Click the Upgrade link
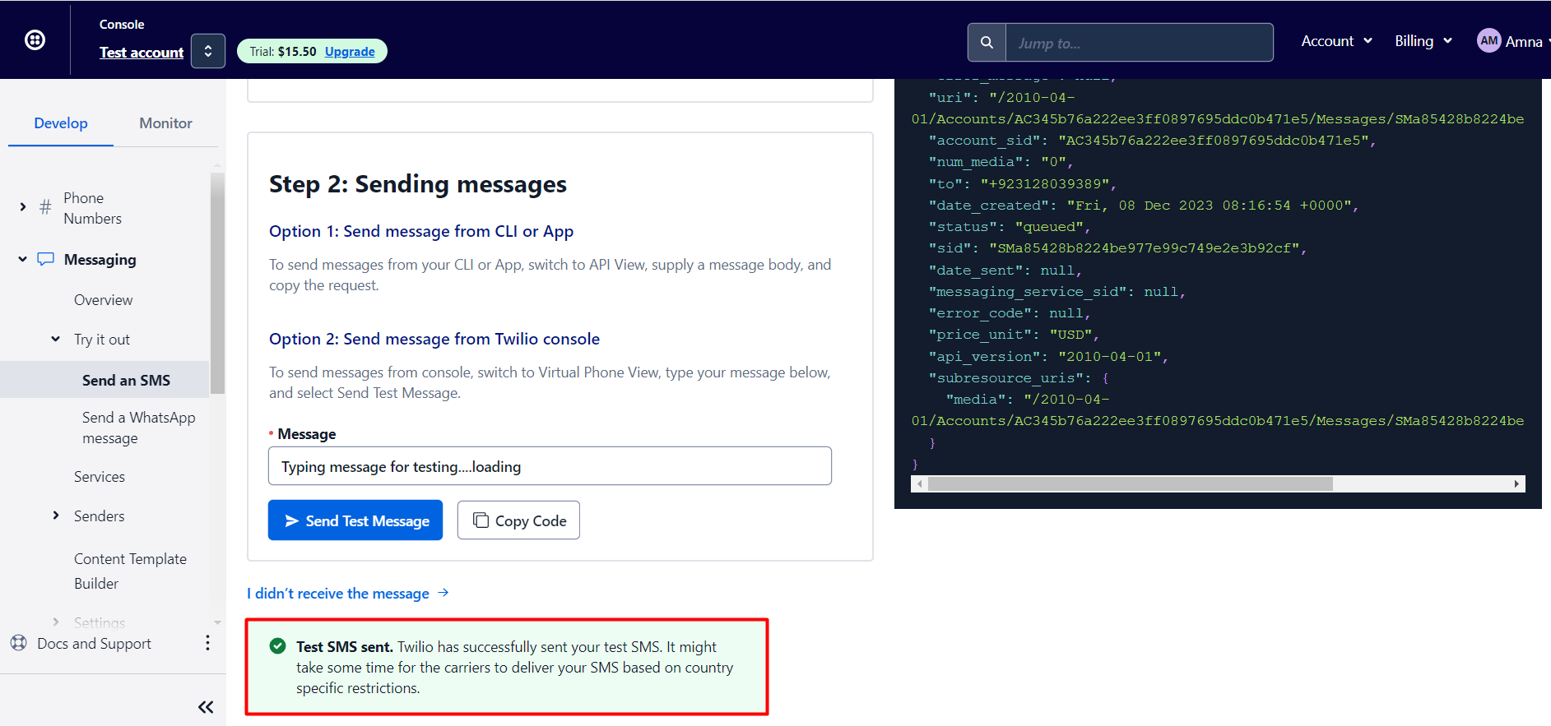Image resolution: width=1551 pixels, height=726 pixels. (x=350, y=51)
